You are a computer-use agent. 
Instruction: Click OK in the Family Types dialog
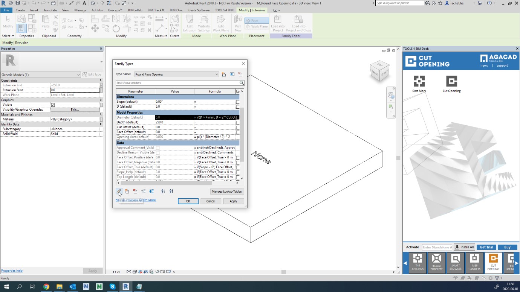(x=188, y=201)
